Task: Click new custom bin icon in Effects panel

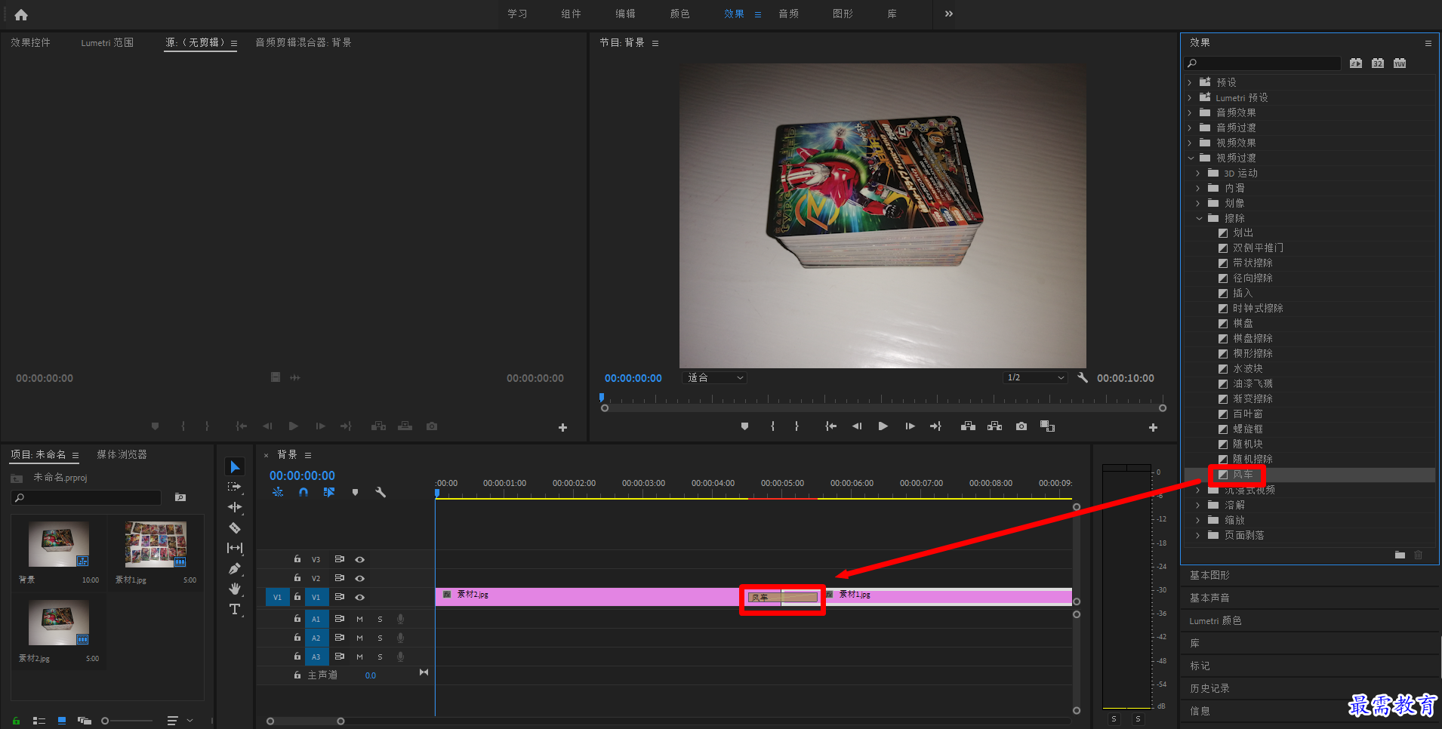Action: [1400, 555]
